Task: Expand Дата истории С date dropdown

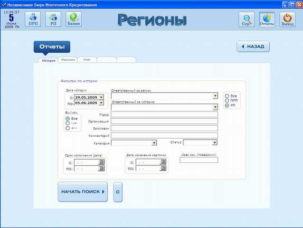Action: point(101,97)
